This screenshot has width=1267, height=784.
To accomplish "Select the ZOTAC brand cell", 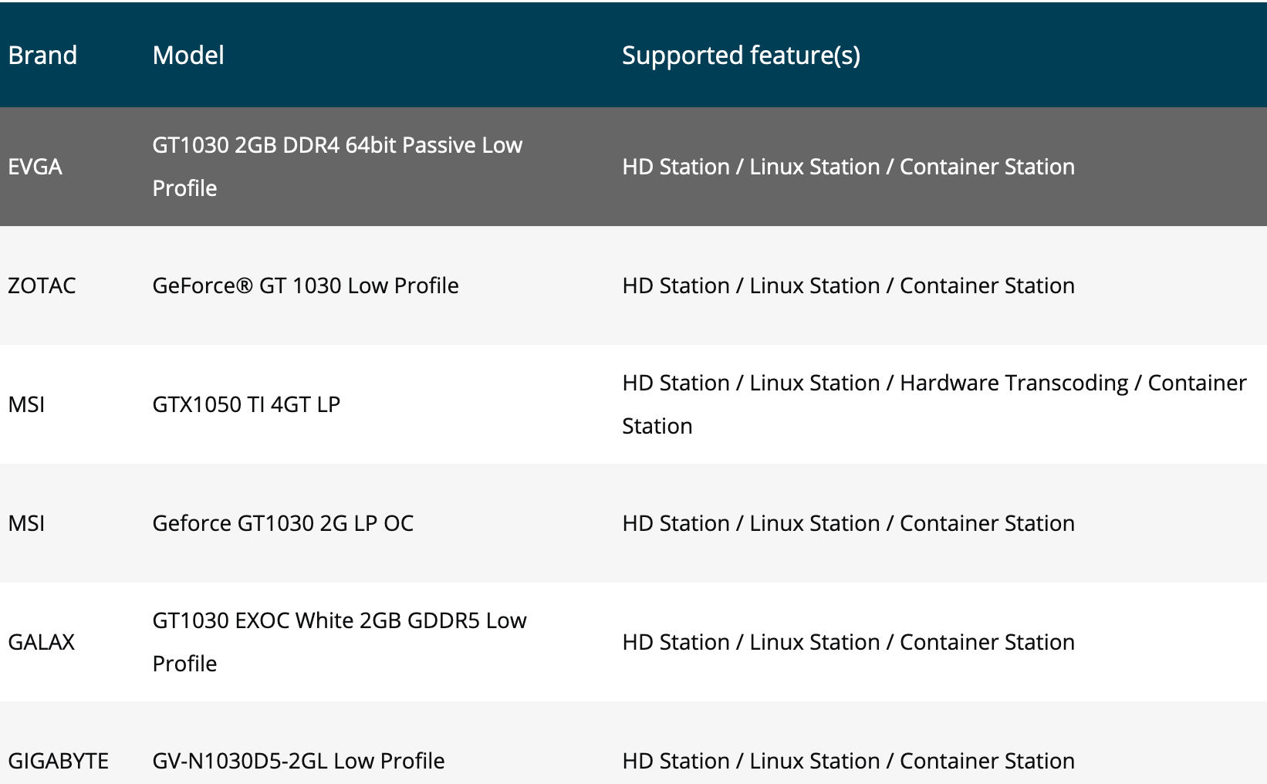I will (x=42, y=286).
